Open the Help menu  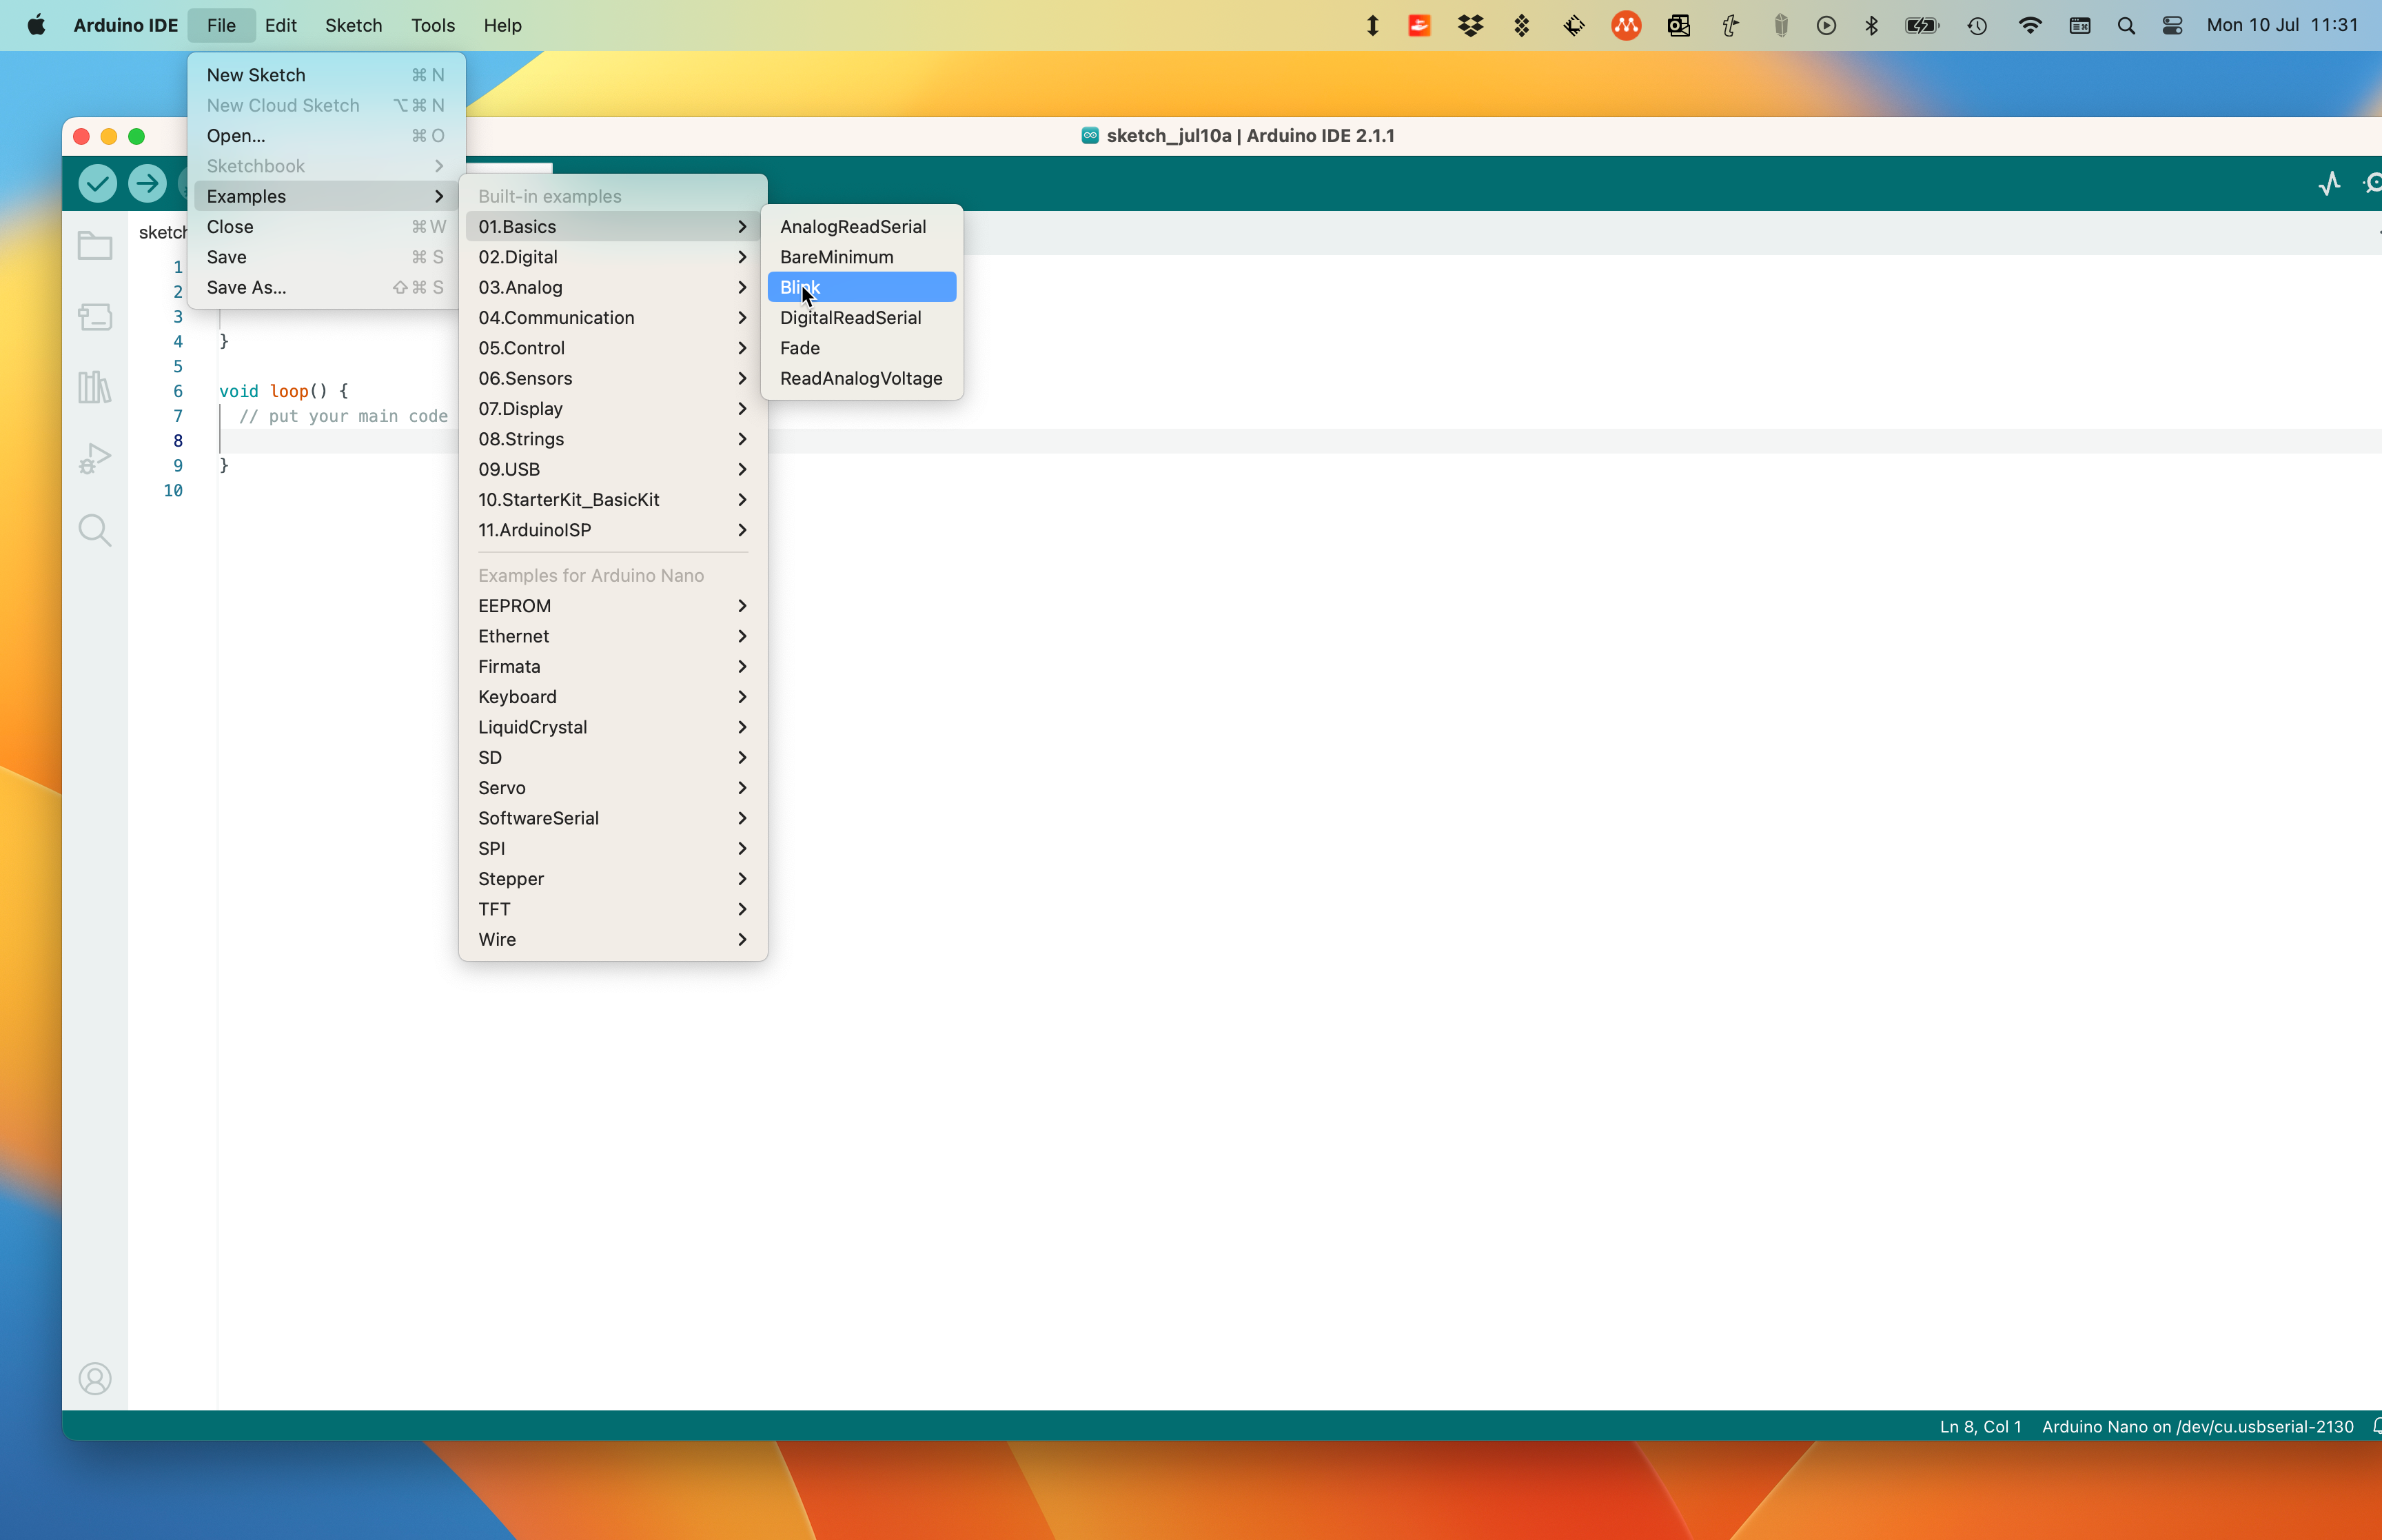(x=502, y=25)
